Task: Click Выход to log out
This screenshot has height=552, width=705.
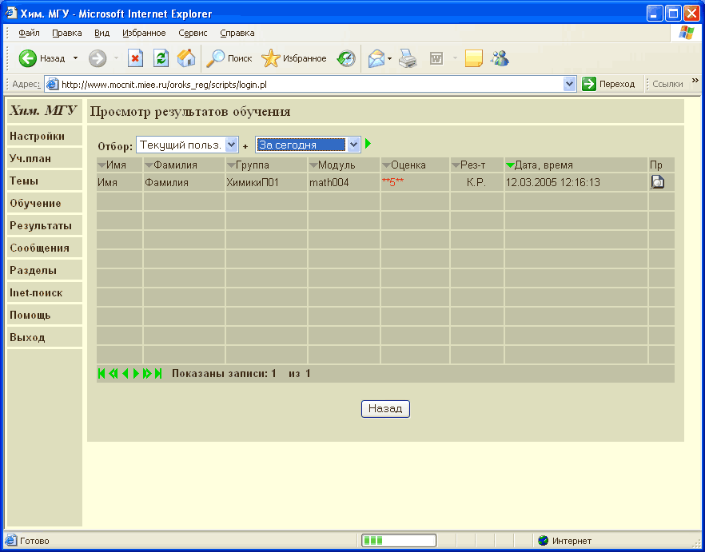Action: click(x=45, y=337)
